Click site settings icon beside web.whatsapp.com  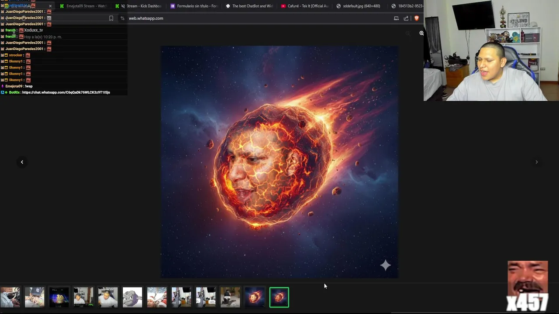pyautogui.click(x=122, y=18)
